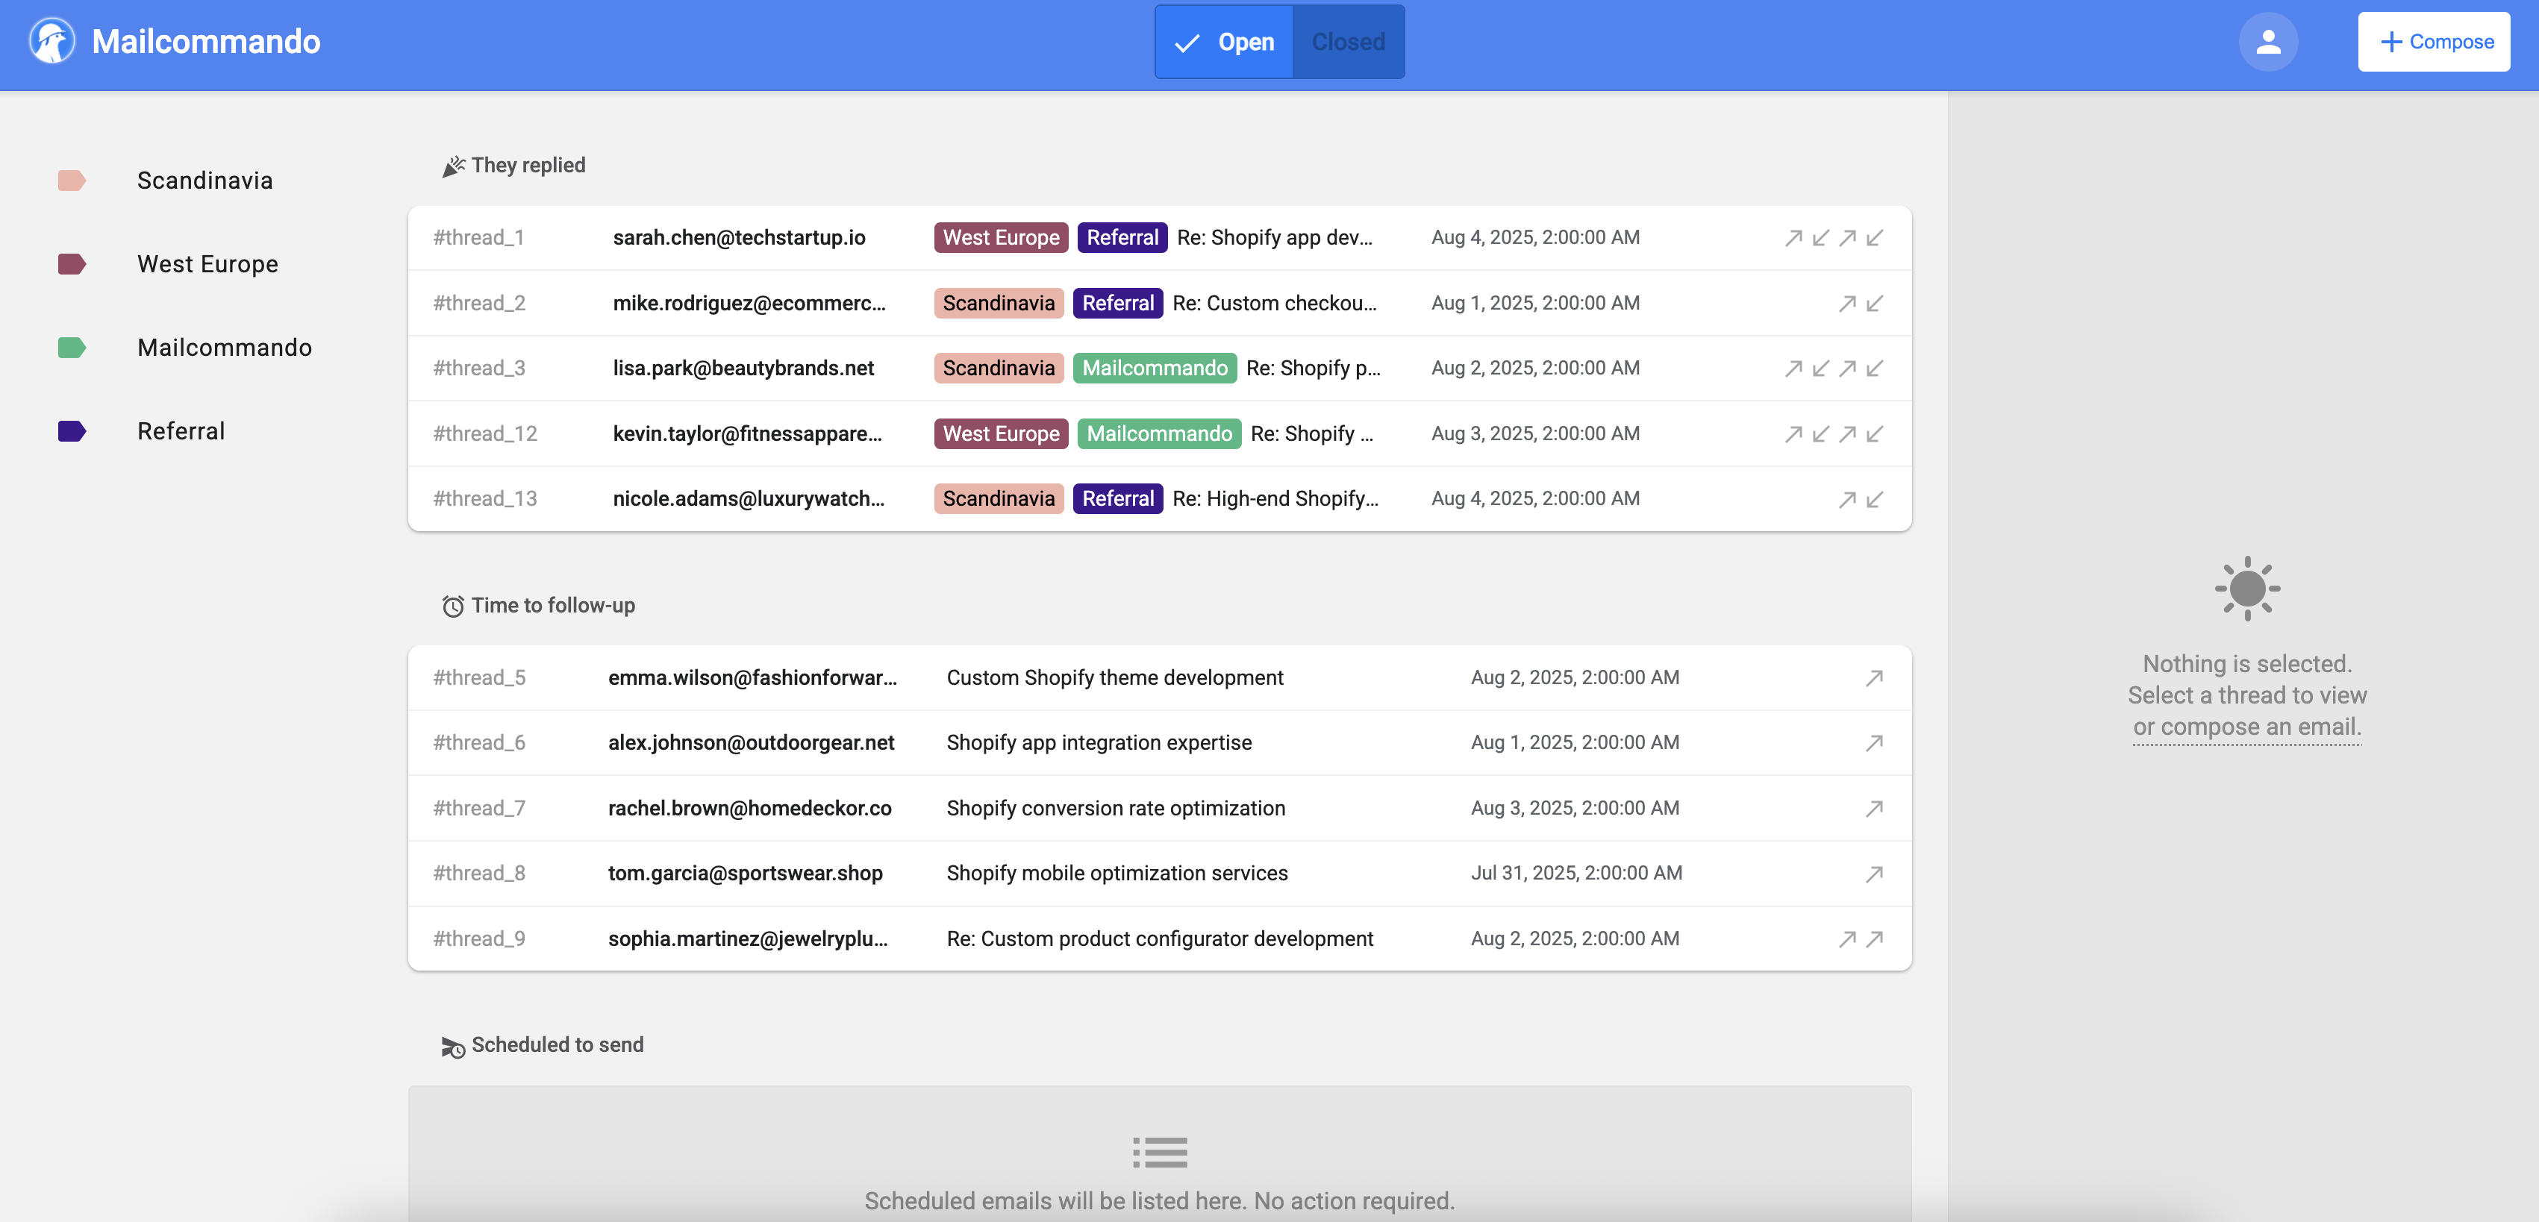Click the West Europe tag on thread_1

pyautogui.click(x=1000, y=237)
